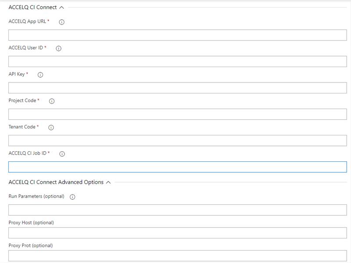
Task: View the API Key info icon
Action: [x=40, y=75]
